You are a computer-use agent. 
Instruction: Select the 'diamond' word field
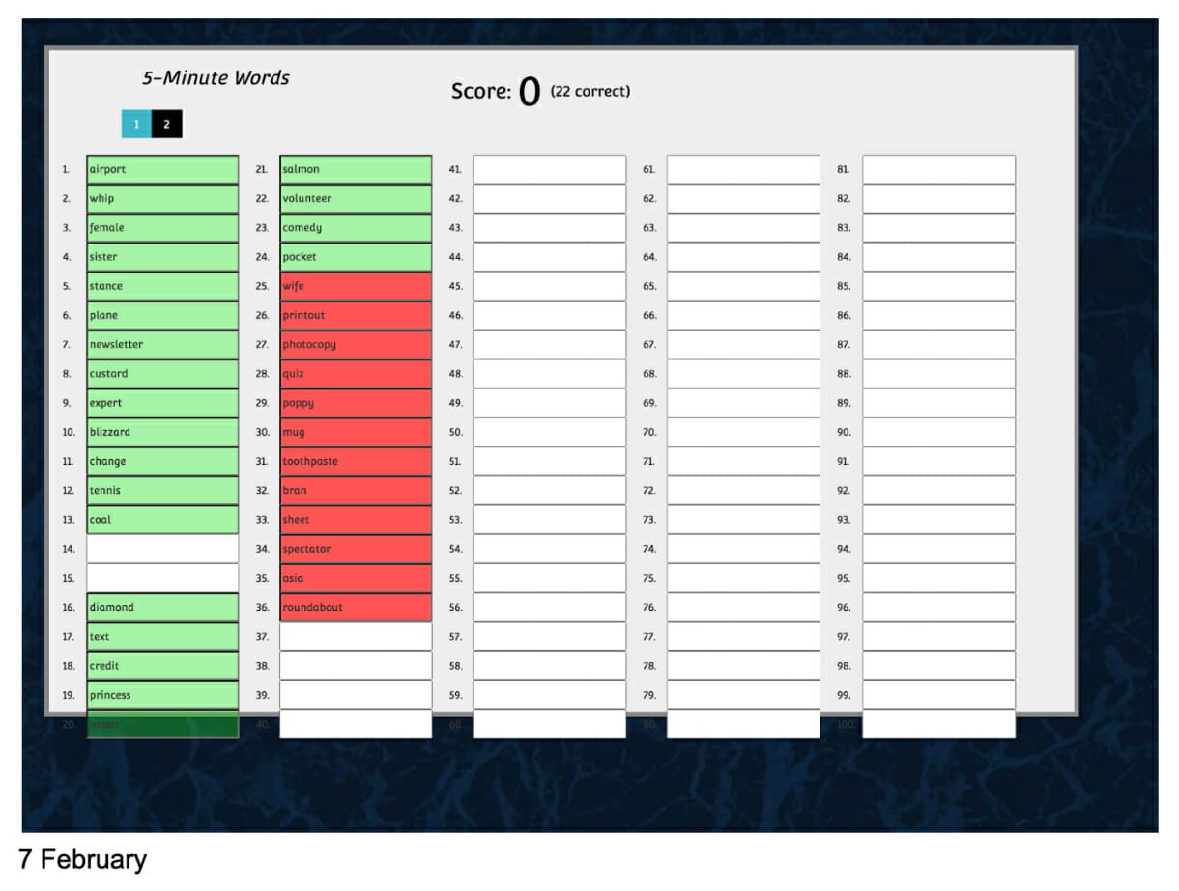click(x=162, y=607)
